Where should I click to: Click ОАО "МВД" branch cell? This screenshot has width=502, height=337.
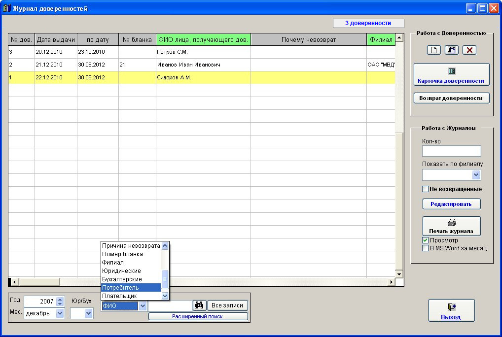point(381,65)
